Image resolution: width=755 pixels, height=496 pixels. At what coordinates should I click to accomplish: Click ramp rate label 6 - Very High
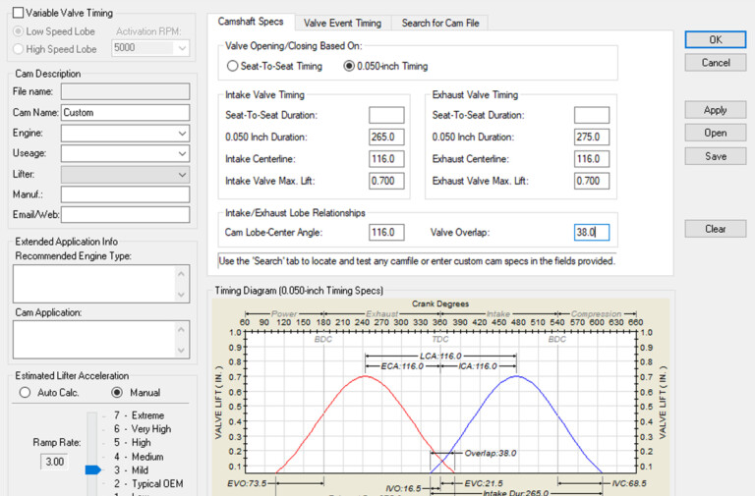pos(143,428)
